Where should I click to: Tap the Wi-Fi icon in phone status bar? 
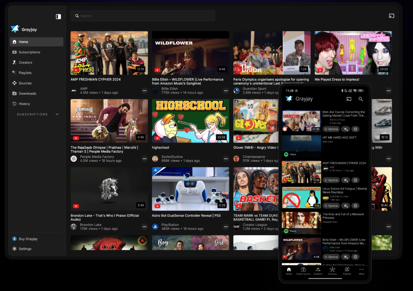[x=355, y=91]
